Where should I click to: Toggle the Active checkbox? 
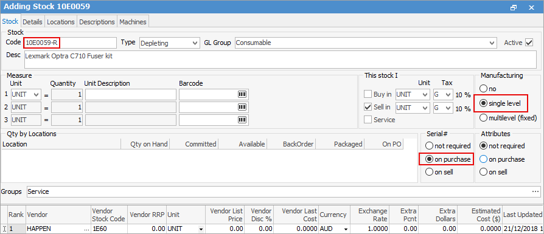click(529, 43)
